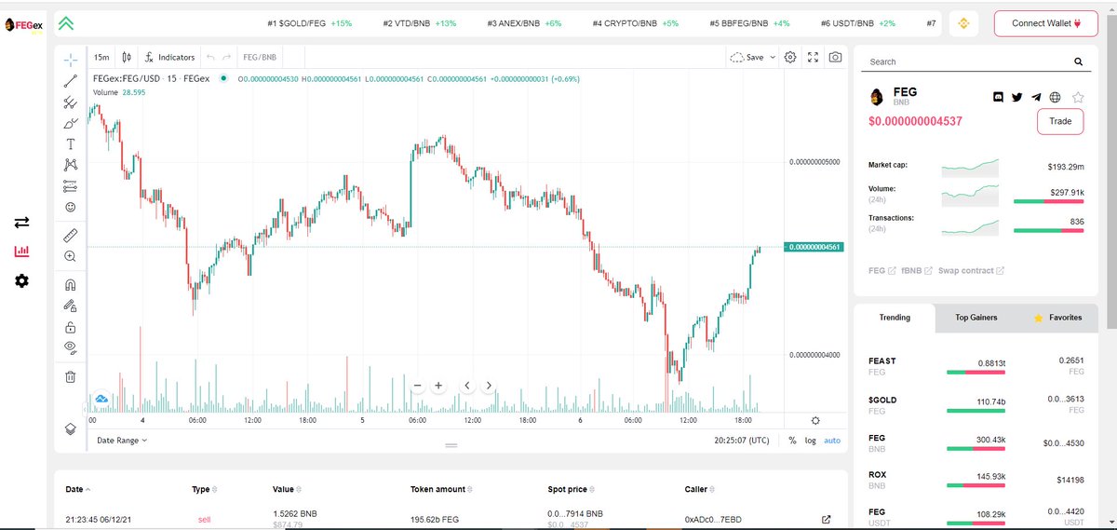Viewport: 1117px width, 530px height.
Task: Open the 15m timeframe selector
Action: point(101,57)
